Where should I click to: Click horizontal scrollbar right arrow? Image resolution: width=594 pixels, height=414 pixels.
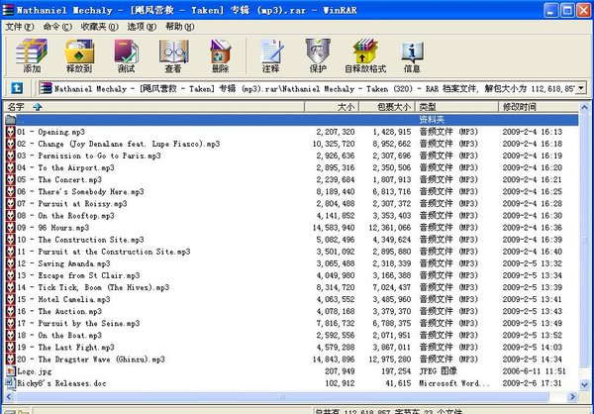point(573,397)
